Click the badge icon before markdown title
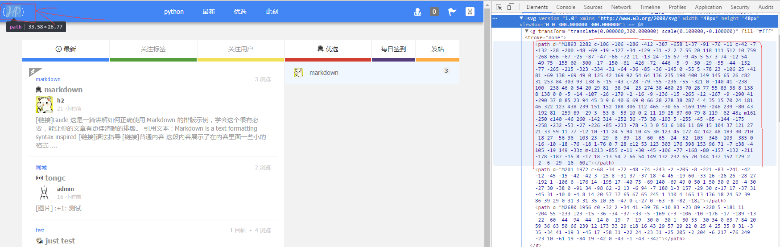This screenshot has width=780, height=247. (x=39, y=90)
